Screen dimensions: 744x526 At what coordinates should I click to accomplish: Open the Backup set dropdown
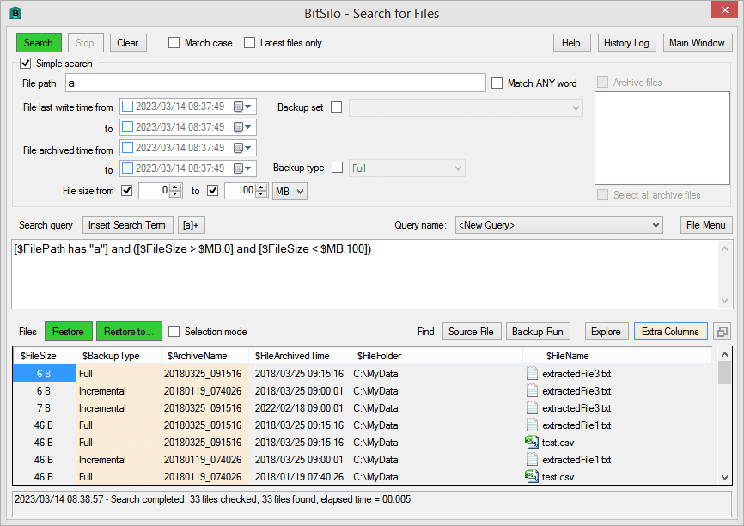coord(466,107)
